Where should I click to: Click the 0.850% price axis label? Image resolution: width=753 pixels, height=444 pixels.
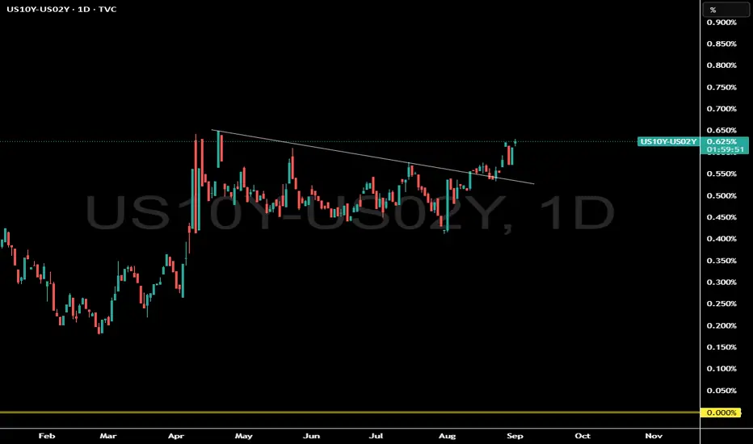pyautogui.click(x=721, y=44)
